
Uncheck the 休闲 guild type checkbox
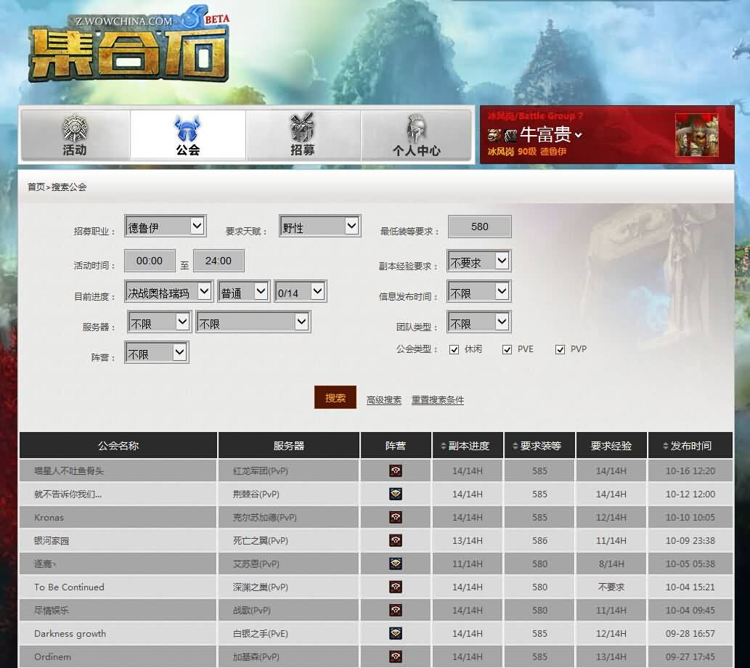pos(455,349)
